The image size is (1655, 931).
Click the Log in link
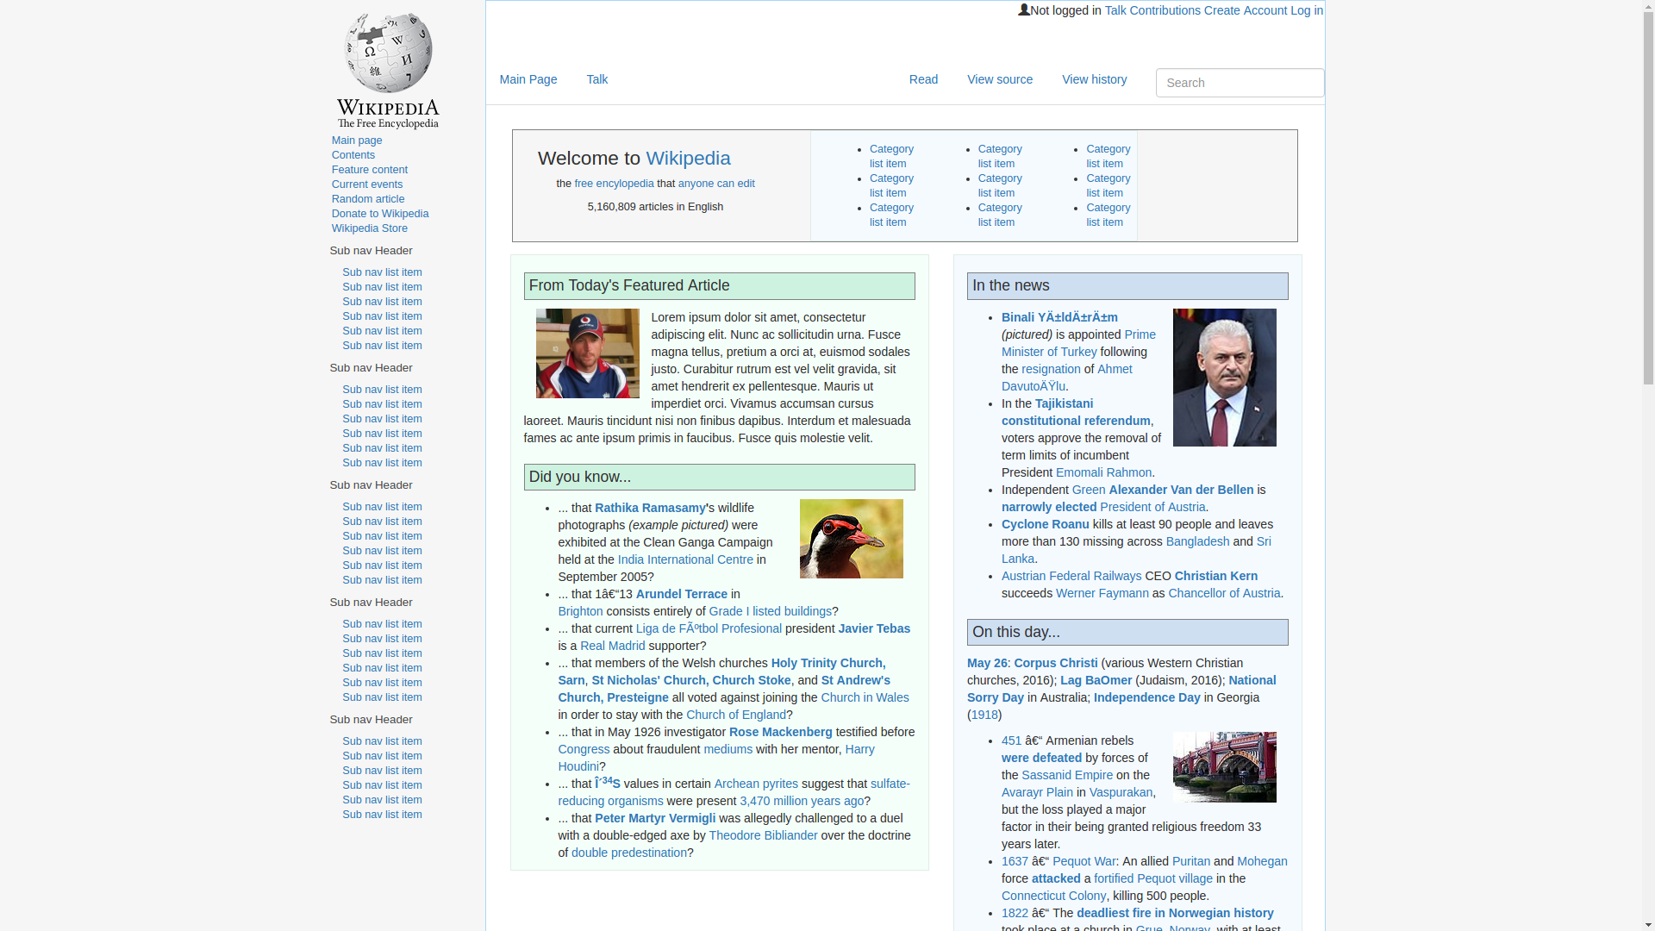pos(1307,10)
